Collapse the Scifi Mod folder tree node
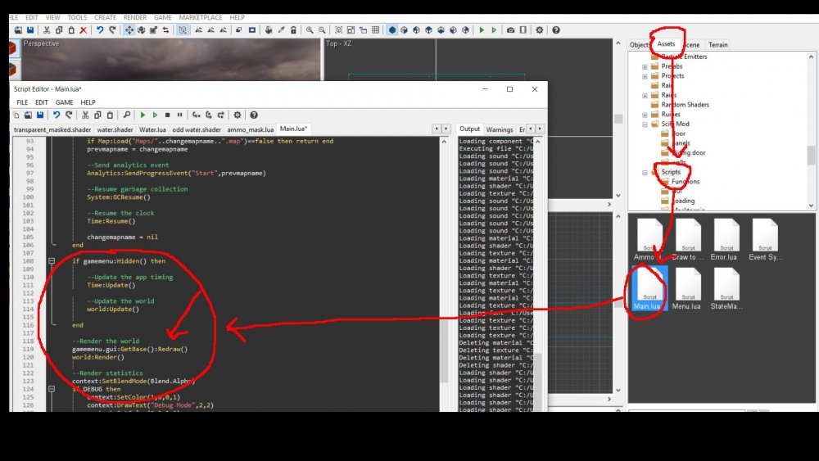This screenshot has width=819, height=461. (645, 124)
